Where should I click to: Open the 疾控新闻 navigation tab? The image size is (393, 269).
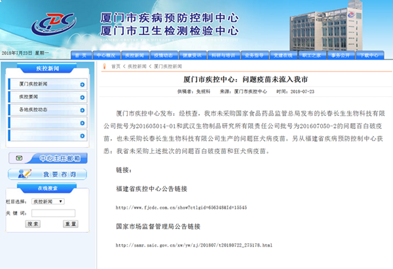[x=135, y=55]
